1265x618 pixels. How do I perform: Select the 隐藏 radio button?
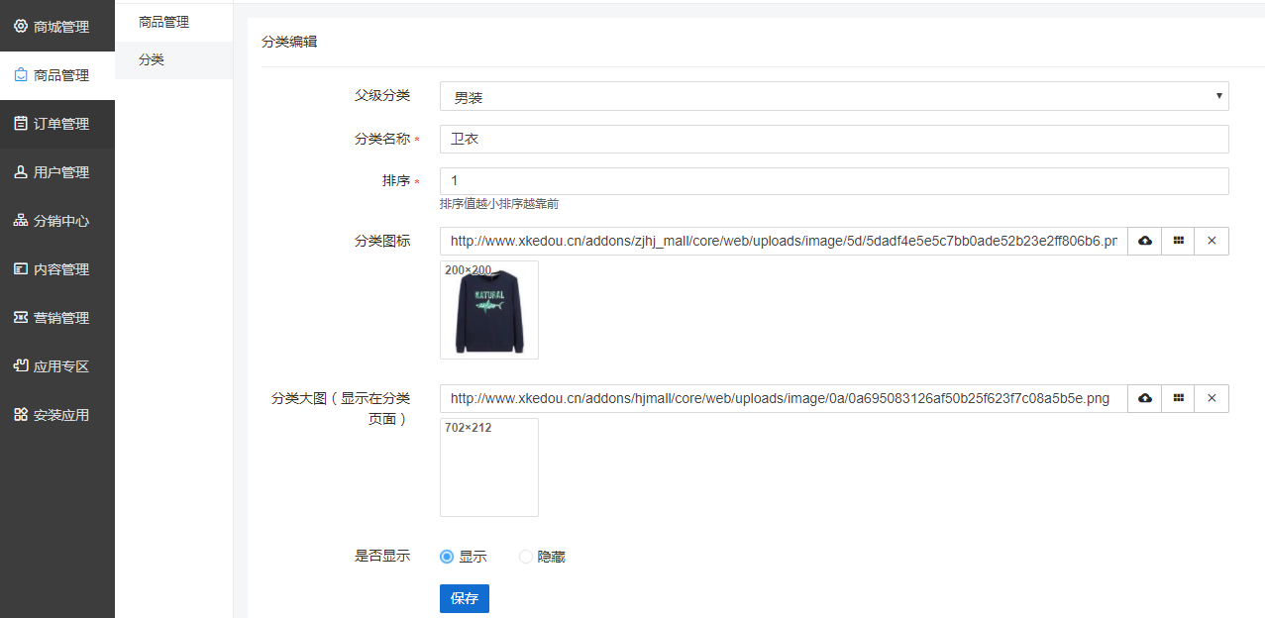point(526,557)
